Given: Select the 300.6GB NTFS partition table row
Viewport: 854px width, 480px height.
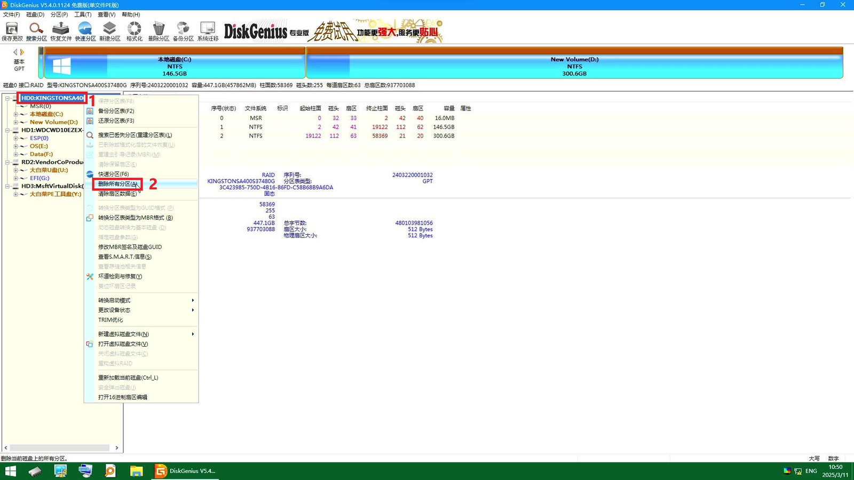Looking at the screenshot, I should [x=334, y=136].
